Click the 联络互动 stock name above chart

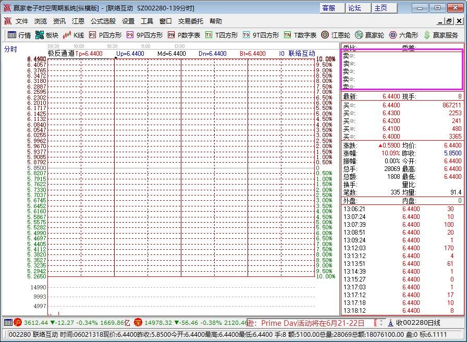302,54
